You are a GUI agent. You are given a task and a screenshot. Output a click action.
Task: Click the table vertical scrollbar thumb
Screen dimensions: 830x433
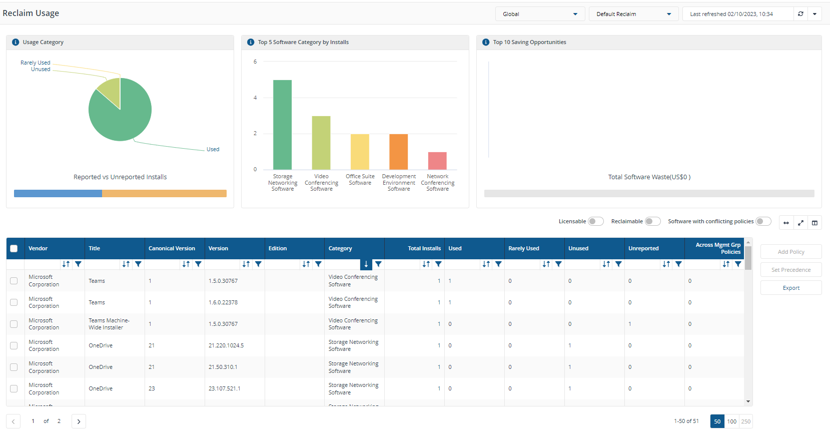point(748,258)
